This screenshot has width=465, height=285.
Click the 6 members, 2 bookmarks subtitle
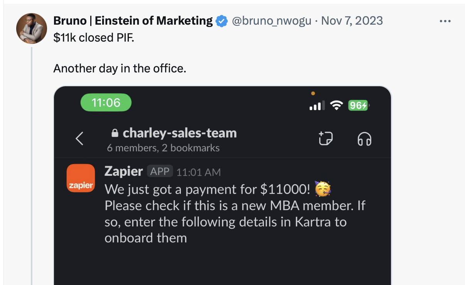pyautogui.click(x=163, y=148)
